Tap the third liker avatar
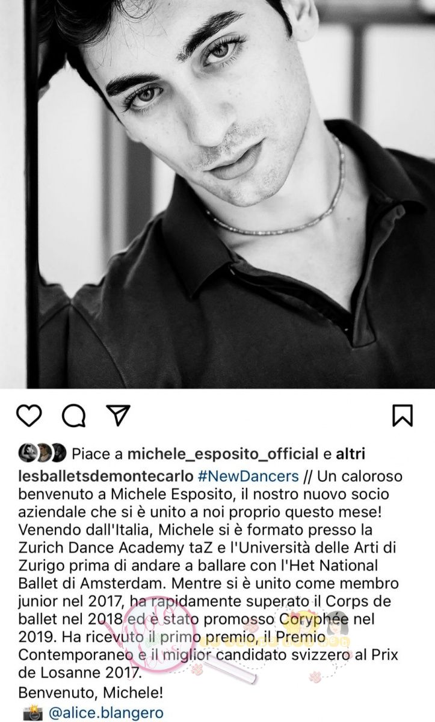The image size is (435, 722). pyautogui.click(x=57, y=452)
